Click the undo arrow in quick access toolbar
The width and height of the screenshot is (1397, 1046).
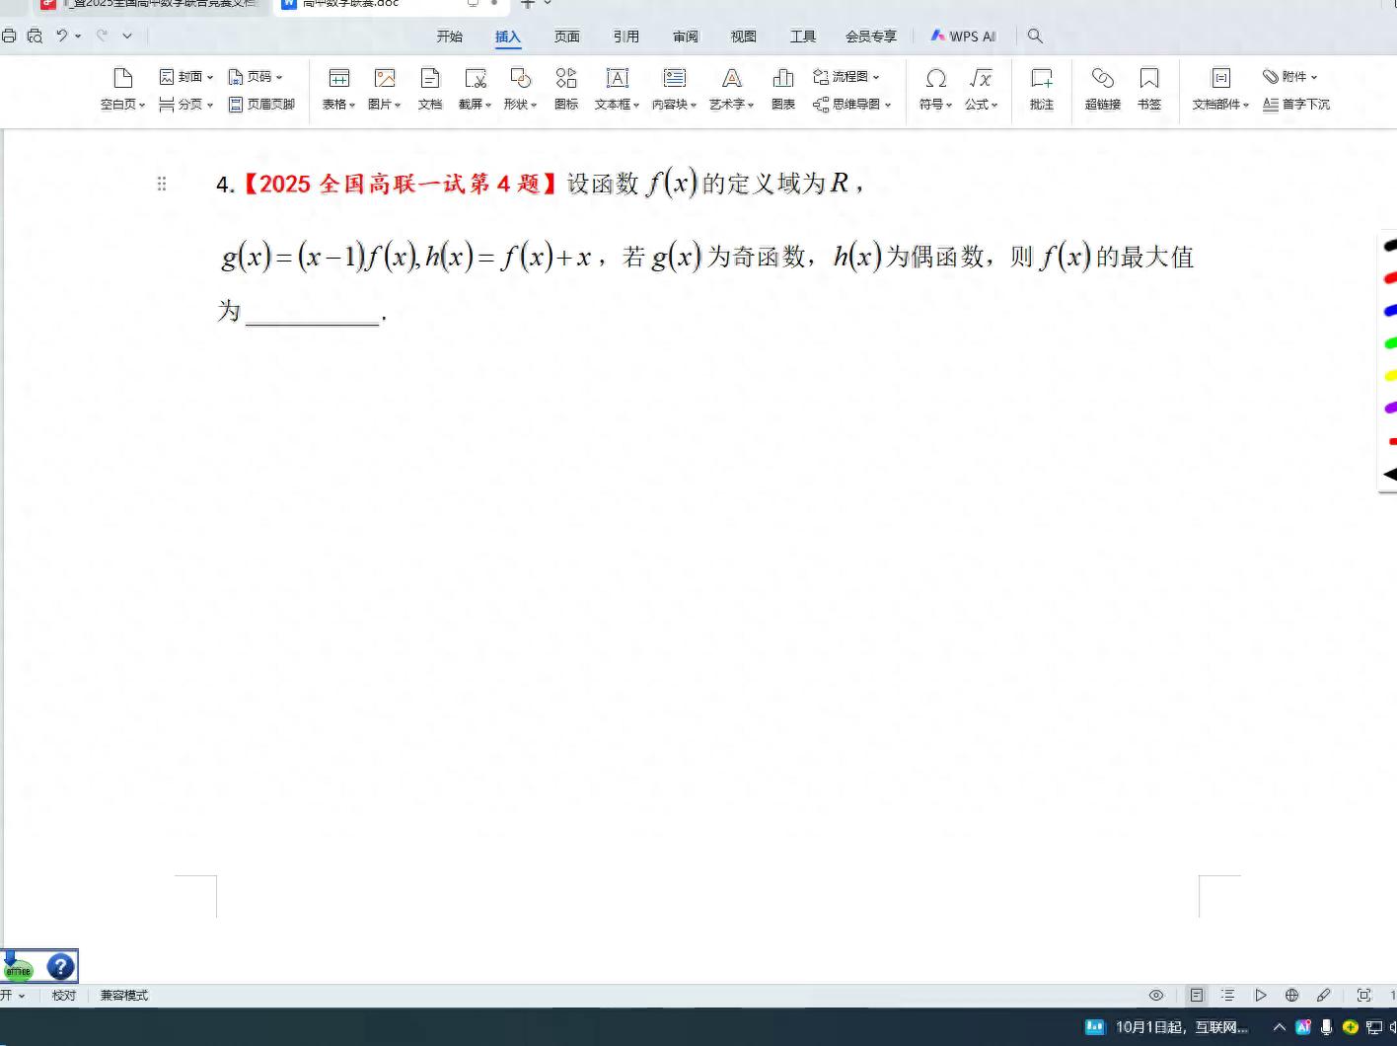62,36
